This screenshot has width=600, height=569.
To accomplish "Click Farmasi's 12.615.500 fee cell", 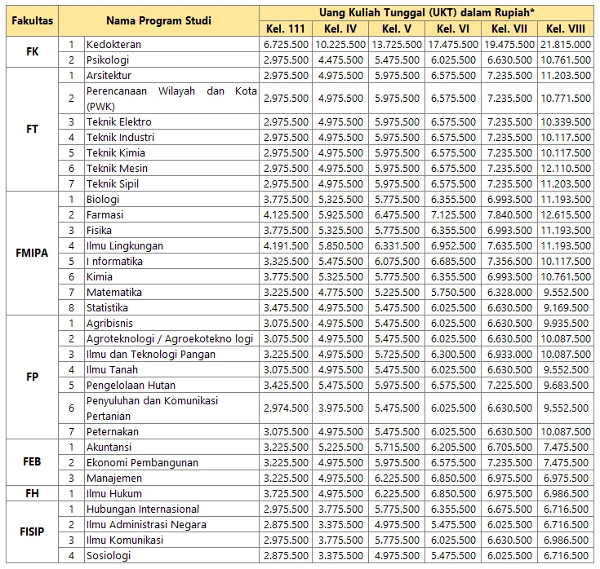I will (x=566, y=215).
